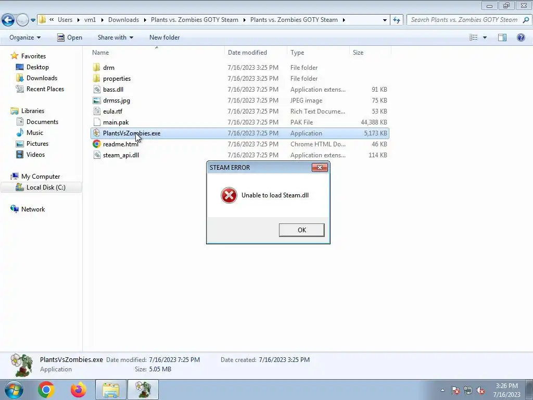Open Recent Places in sidebar
Screen dimensions: 533x400
(45, 89)
